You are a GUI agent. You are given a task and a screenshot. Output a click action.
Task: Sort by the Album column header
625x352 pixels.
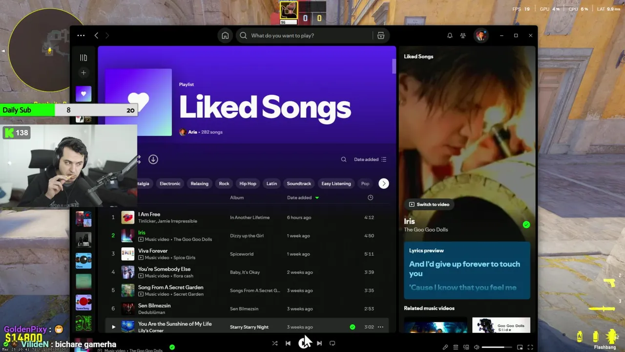click(x=237, y=198)
